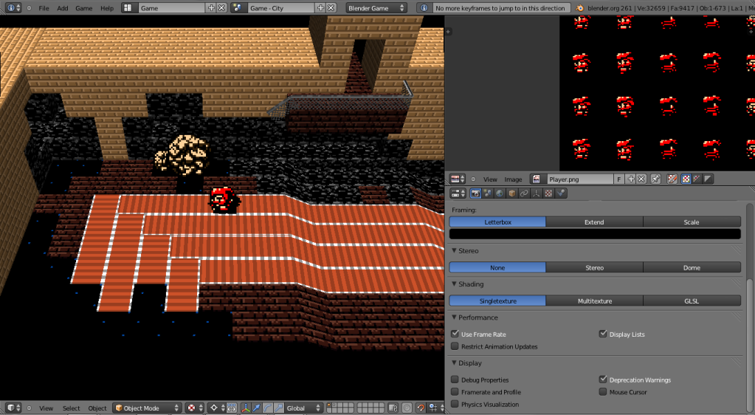Select the translate manipulator arrow
The image size is (755, 415).
pos(257,408)
